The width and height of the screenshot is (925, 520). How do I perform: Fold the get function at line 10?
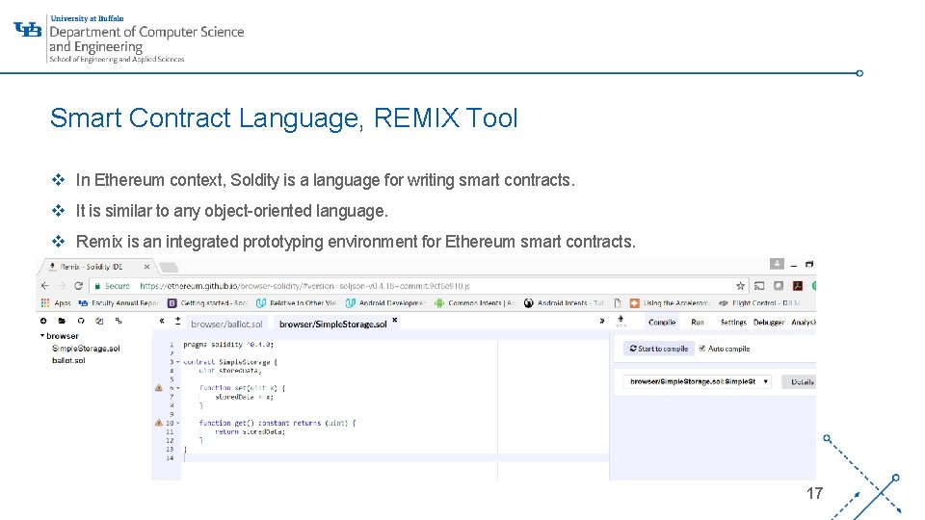point(178,423)
